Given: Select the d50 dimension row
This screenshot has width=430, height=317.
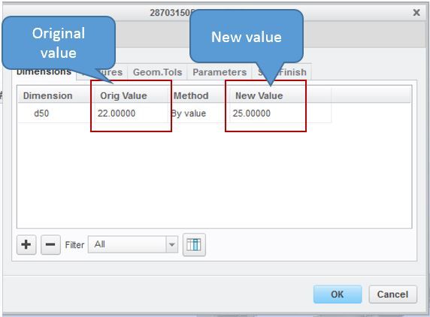Looking at the screenshot, I should point(174,113).
